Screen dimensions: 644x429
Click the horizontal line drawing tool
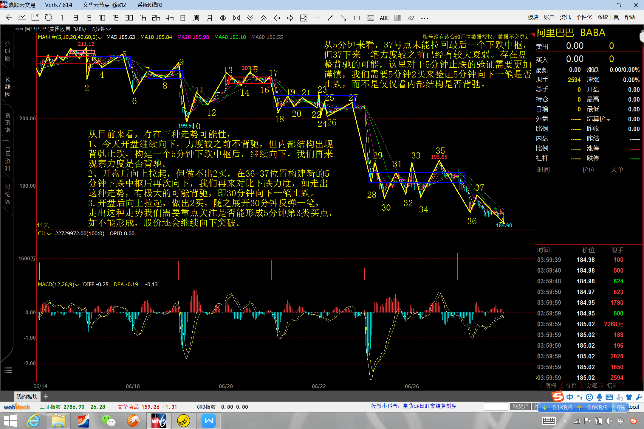click(317, 18)
